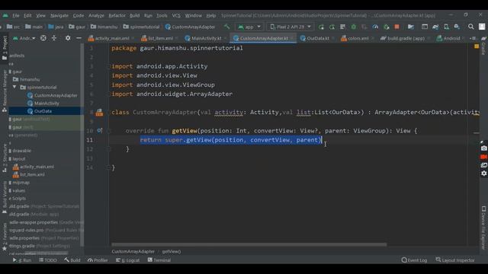The height and width of the screenshot is (274, 488).
Task: Switch to the list_item.xml editor tab
Action: coord(159,38)
